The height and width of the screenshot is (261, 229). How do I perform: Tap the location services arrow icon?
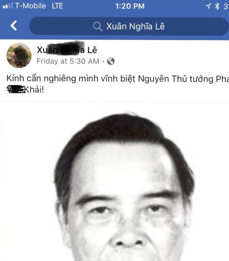pyautogui.click(x=208, y=6)
